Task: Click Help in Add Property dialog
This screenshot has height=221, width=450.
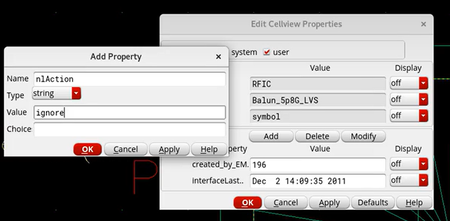Action: [x=209, y=149]
